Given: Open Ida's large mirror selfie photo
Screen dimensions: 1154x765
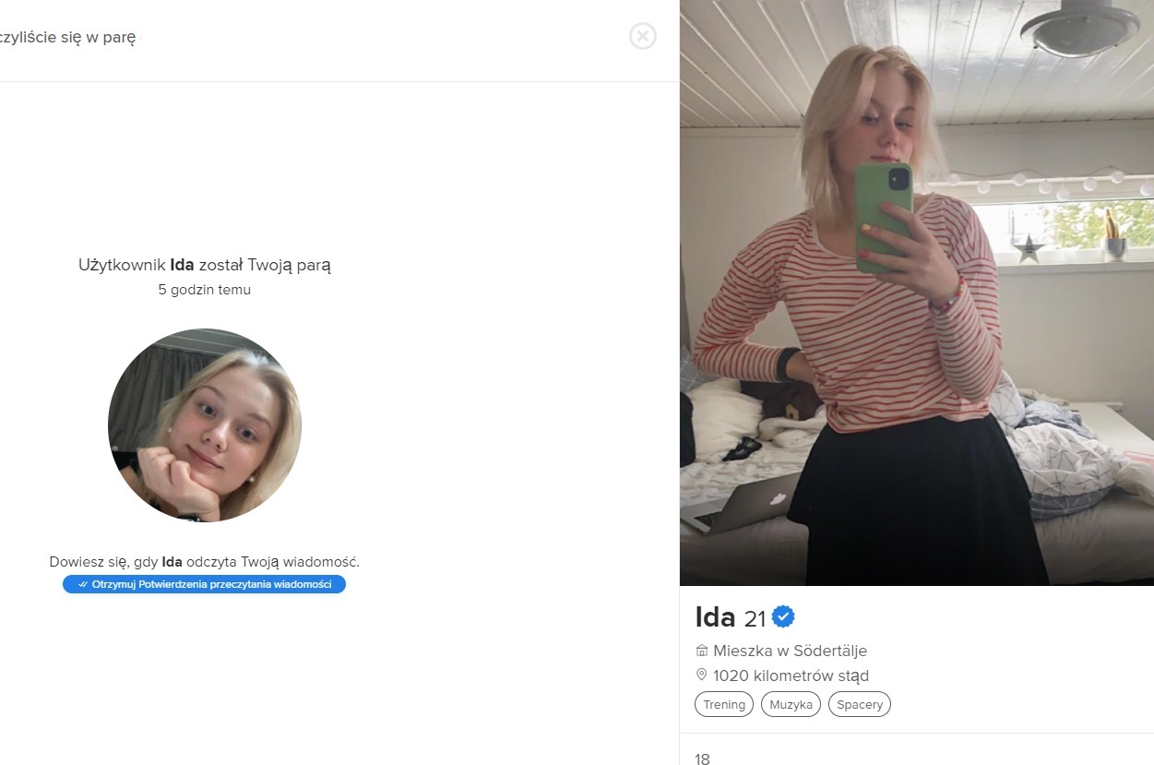Looking at the screenshot, I should click(x=917, y=293).
